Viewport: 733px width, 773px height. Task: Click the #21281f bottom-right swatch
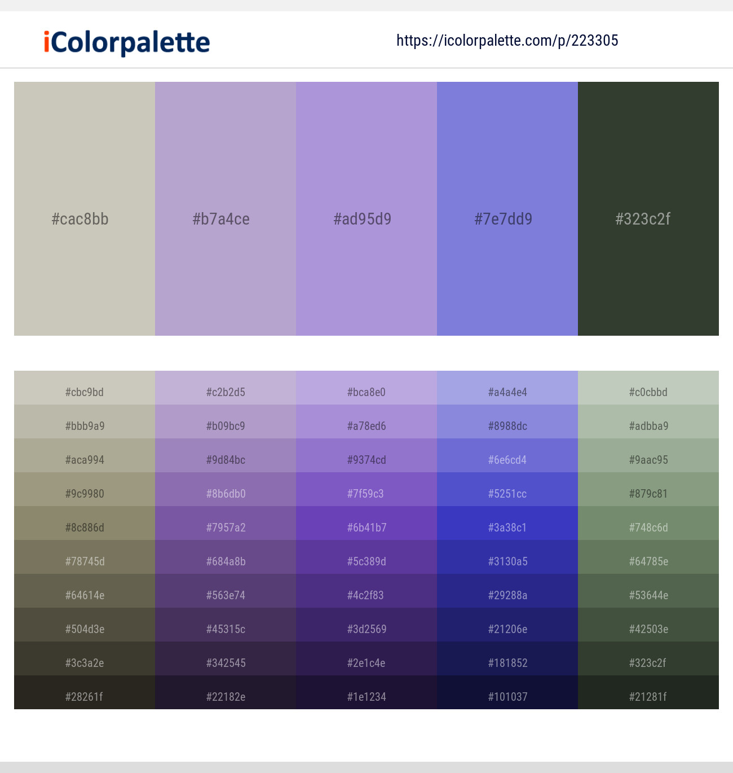click(x=648, y=697)
